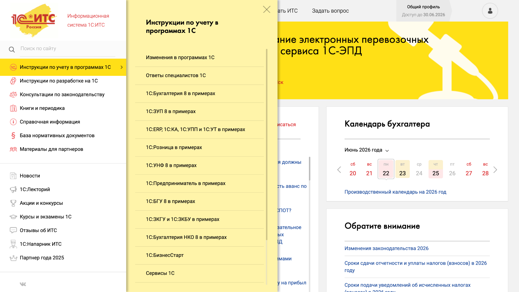Expand Инструкции по учету chevron arrow
Viewport: 519px width, 292px height.
[122, 67]
